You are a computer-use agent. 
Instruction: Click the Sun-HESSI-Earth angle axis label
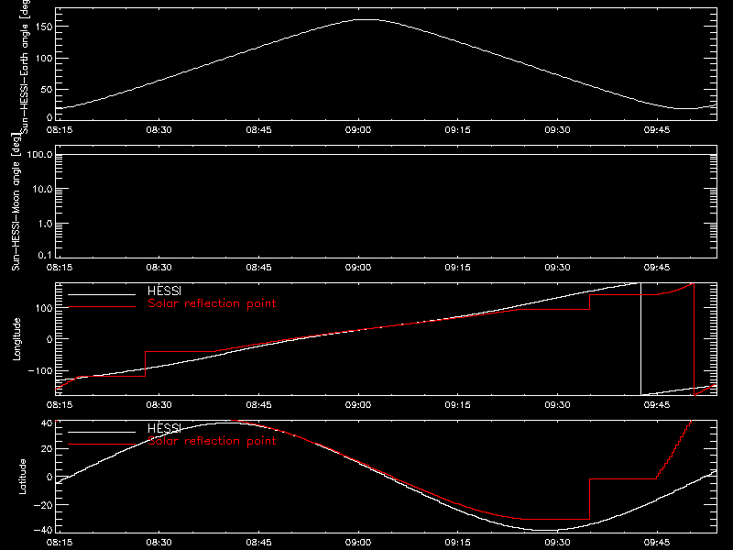(x=25, y=65)
